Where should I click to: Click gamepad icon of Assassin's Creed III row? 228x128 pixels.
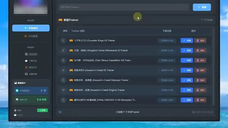click(71, 70)
